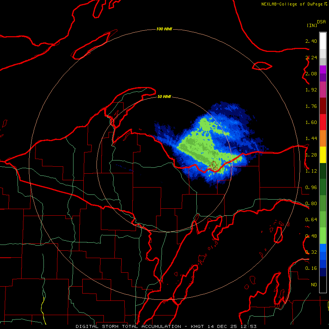Click the 2.40 legend value
Viewport: 329px width, 329px height.
(311, 41)
